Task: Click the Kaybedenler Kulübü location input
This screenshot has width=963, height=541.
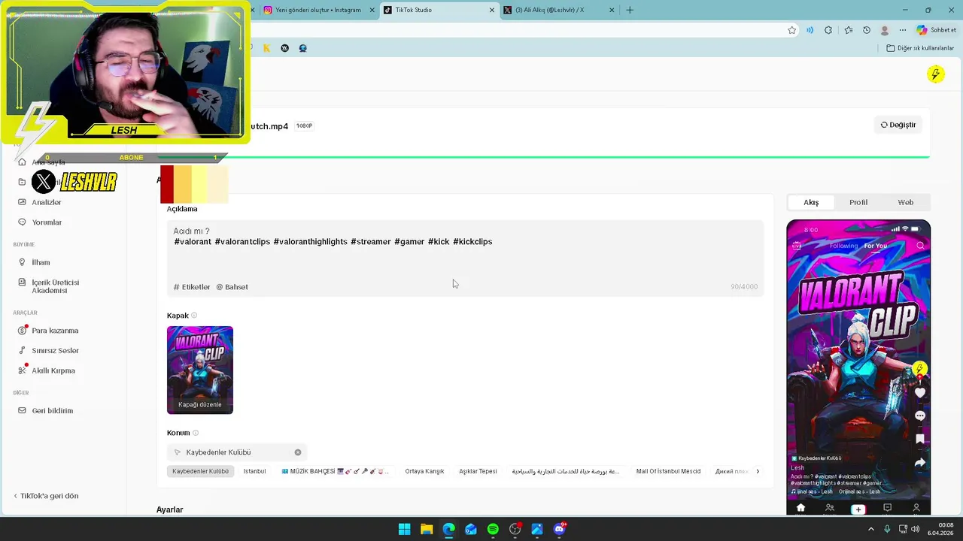Action: 237,452
